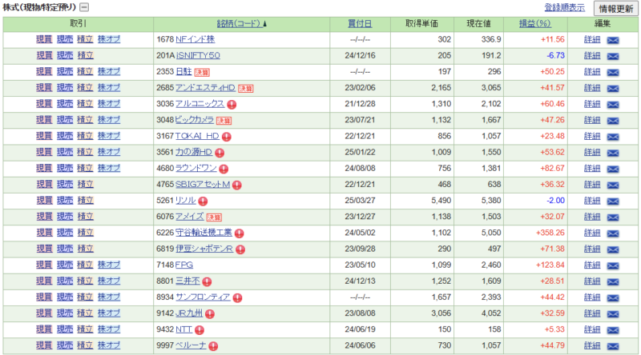Screen dimensions: 641x355
Task: Open SBIGアセットM stock link
Action: coord(203,185)
